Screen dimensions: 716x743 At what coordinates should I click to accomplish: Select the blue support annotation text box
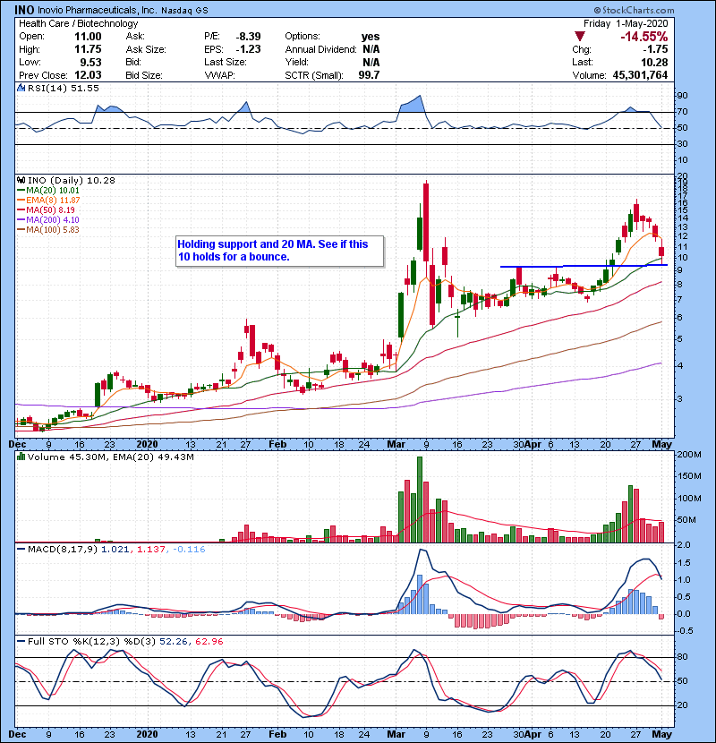(279, 250)
